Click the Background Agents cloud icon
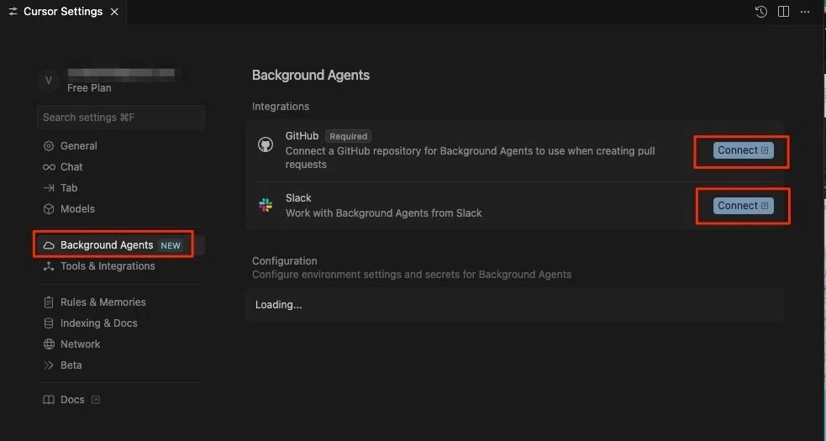 49,245
